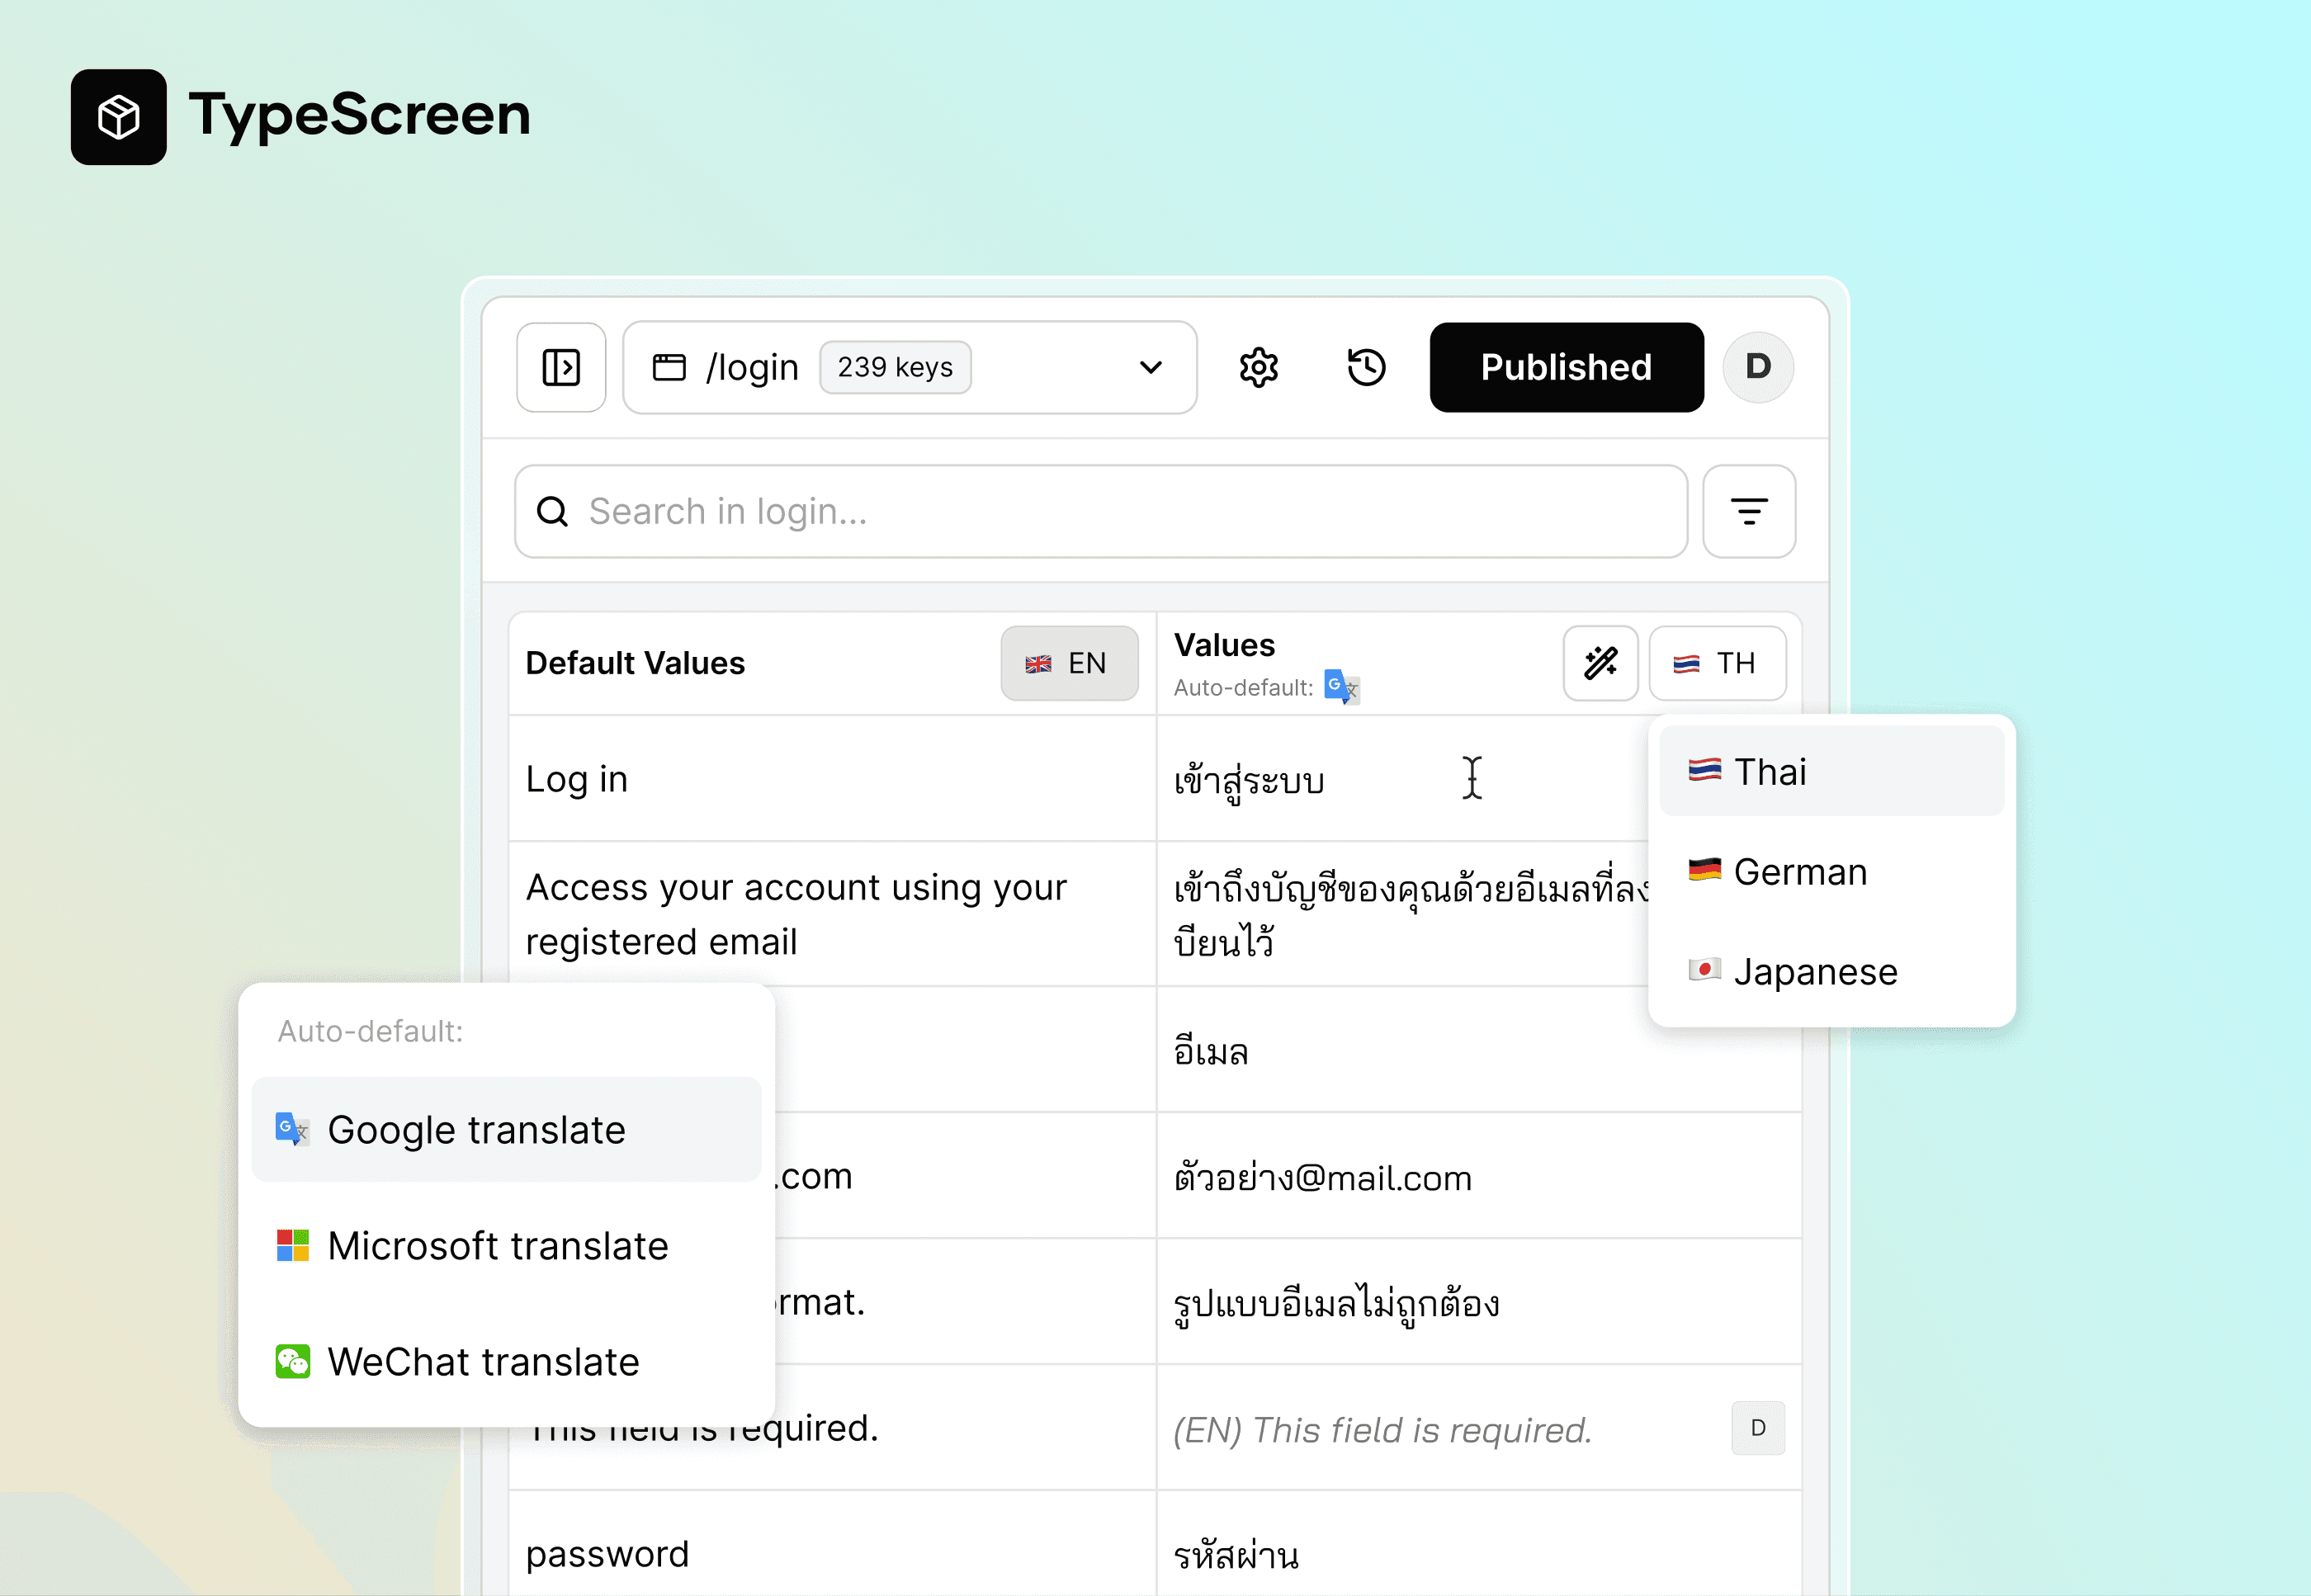Open version history clock icon

point(1365,367)
